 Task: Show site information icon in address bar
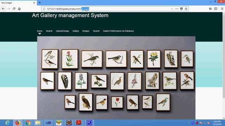pos(44,9)
